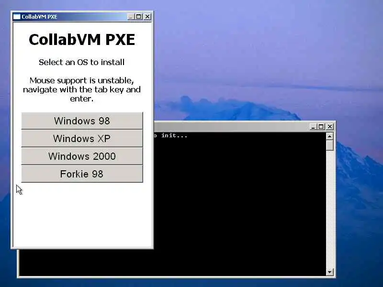Click the console scrollbar down arrow
This screenshot has width=383, height=287.
(330, 272)
